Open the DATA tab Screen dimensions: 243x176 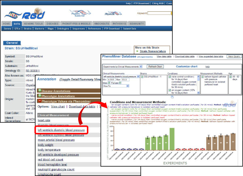tap(17, 23)
